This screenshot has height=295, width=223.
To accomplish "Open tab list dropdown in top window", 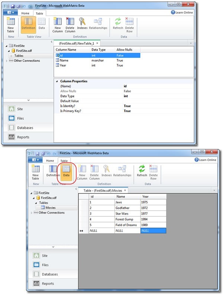I will (x=191, y=43).
